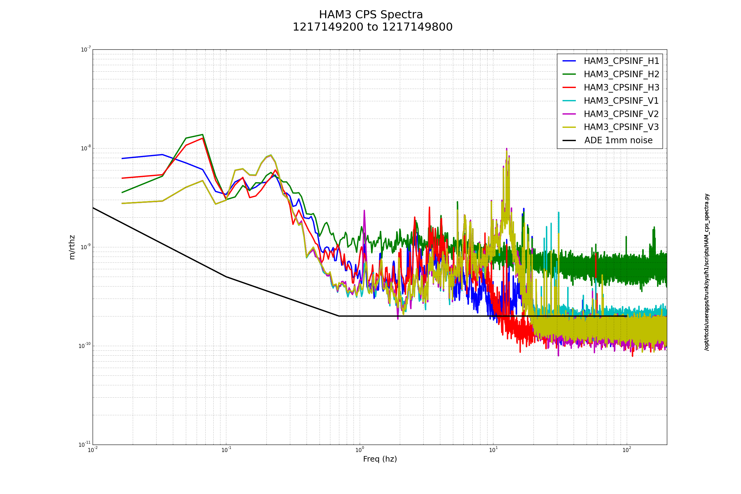Click the y-axis tick label 10^-8

point(86,148)
